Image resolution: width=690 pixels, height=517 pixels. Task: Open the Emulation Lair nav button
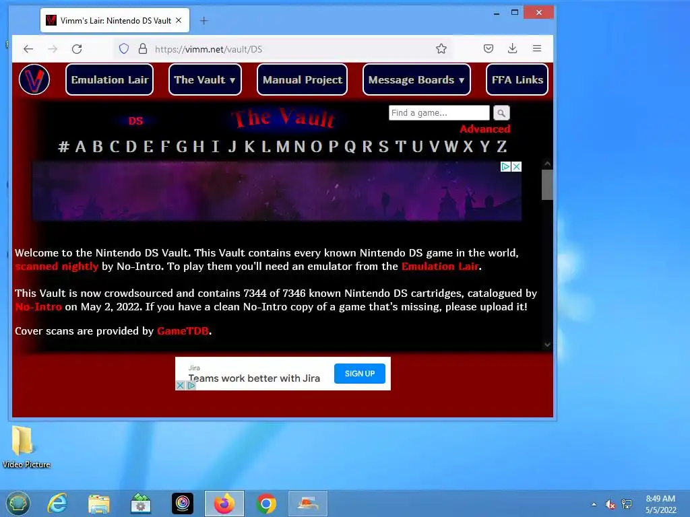pyautogui.click(x=110, y=79)
